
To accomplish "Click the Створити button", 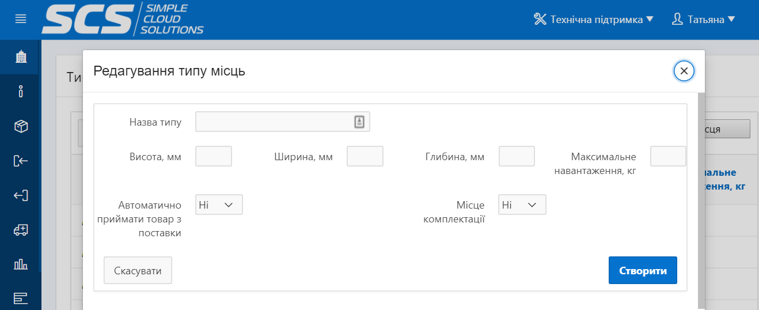I will [643, 270].
